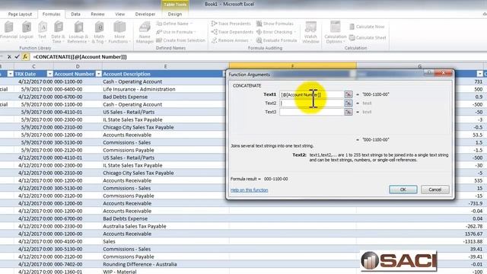Select account number 000-7402-00 cell
This screenshot has width=487, height=274.
pos(78,264)
